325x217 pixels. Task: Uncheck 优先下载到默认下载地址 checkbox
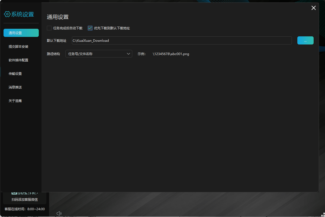(90, 28)
